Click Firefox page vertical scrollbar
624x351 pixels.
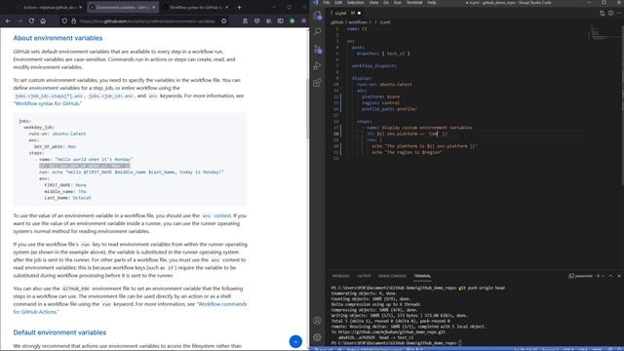point(307,107)
